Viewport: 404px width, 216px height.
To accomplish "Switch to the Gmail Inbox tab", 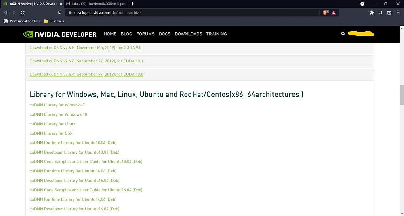I will (x=96, y=4).
